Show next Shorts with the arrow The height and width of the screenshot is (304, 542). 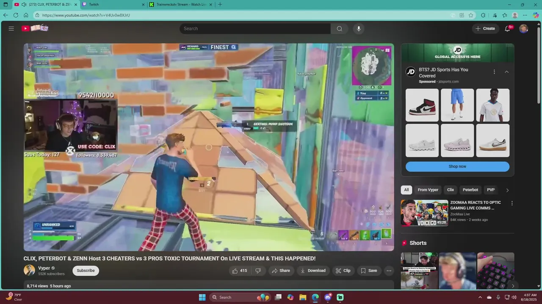pyautogui.click(x=513, y=286)
